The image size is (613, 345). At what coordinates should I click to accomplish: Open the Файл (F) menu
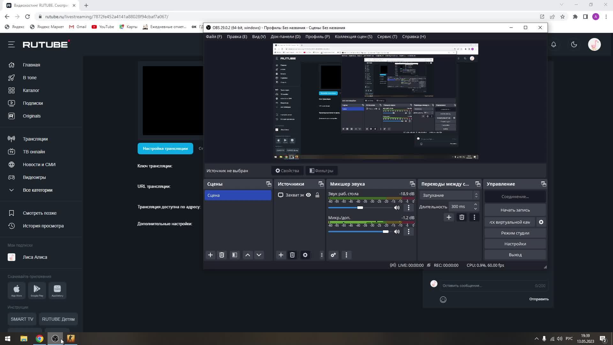click(x=214, y=36)
